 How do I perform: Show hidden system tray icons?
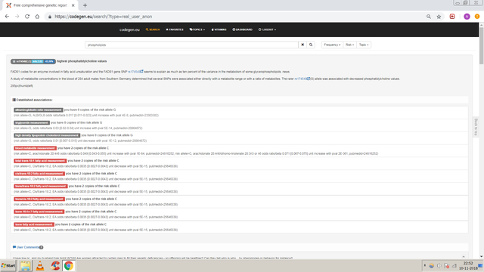pyautogui.click(x=425, y=265)
